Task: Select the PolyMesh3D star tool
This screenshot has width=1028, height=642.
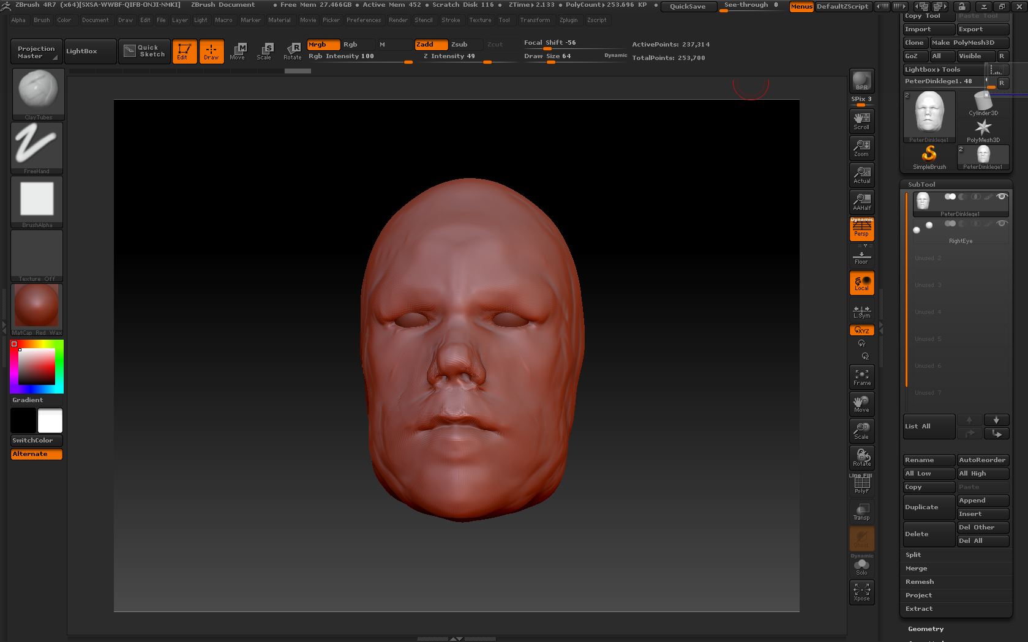Action: click(983, 130)
